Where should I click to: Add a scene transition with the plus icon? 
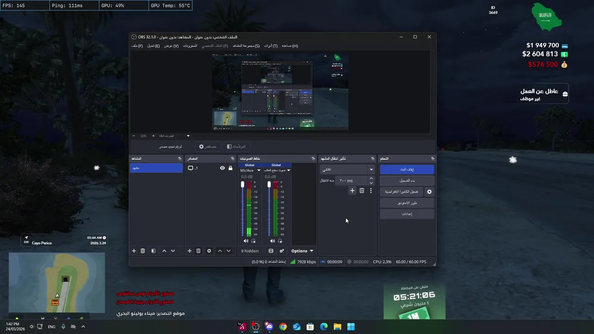[x=352, y=191]
